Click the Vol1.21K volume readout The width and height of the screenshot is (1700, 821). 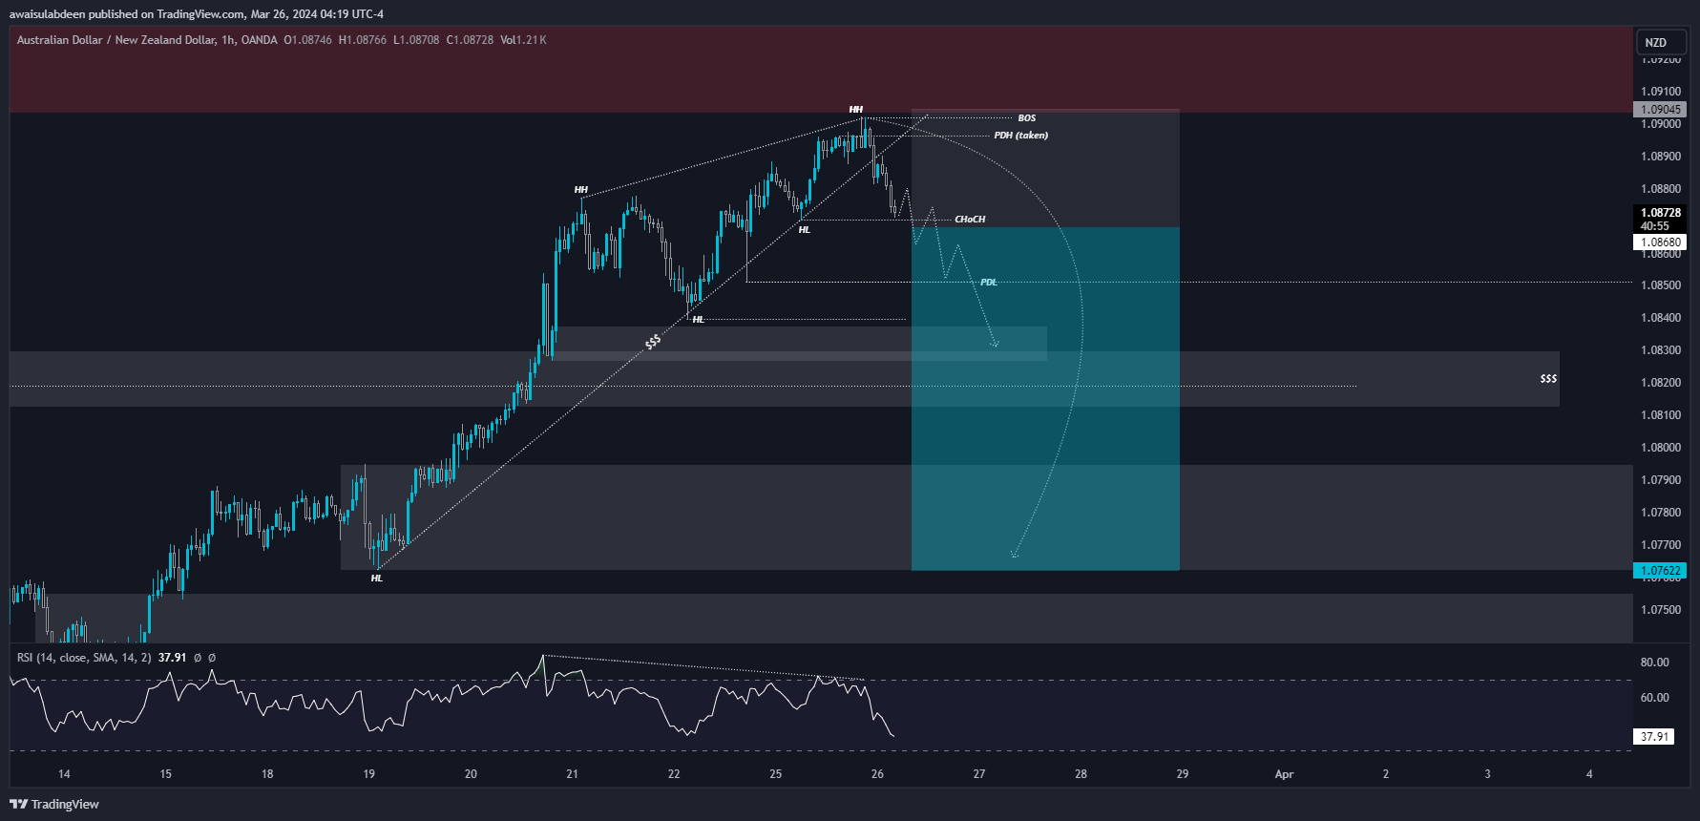523,40
